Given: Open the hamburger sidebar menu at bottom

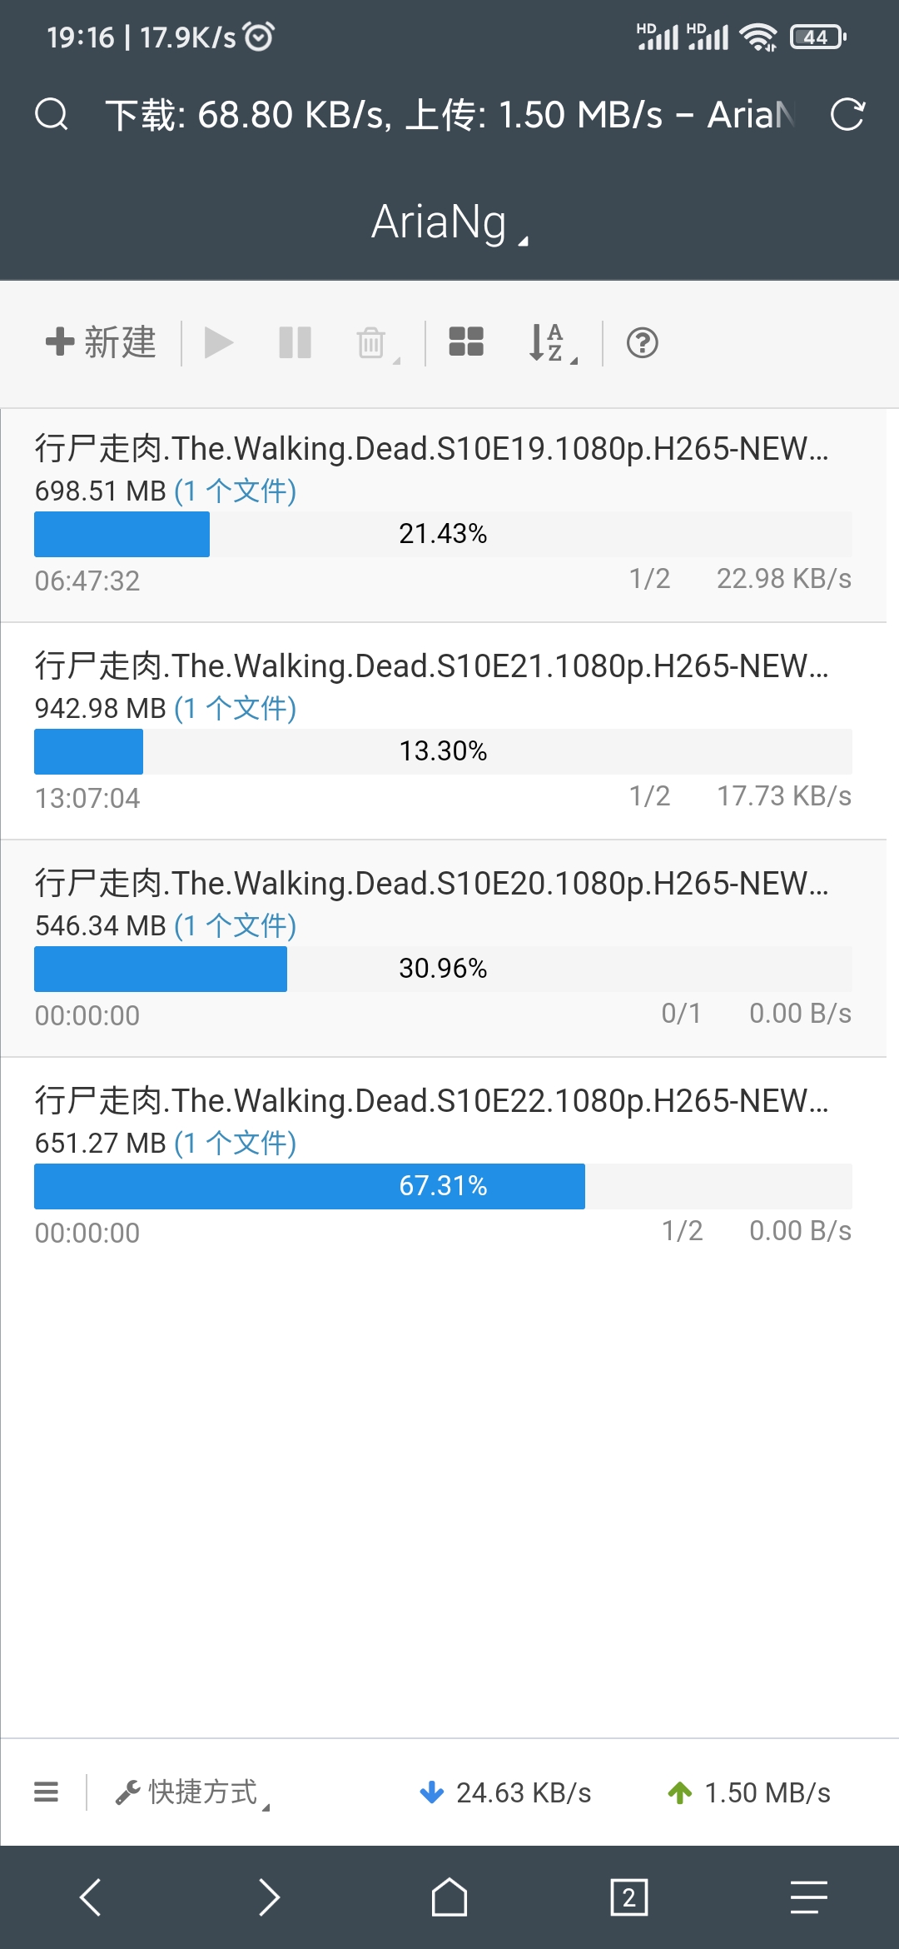Looking at the screenshot, I should (x=47, y=1792).
